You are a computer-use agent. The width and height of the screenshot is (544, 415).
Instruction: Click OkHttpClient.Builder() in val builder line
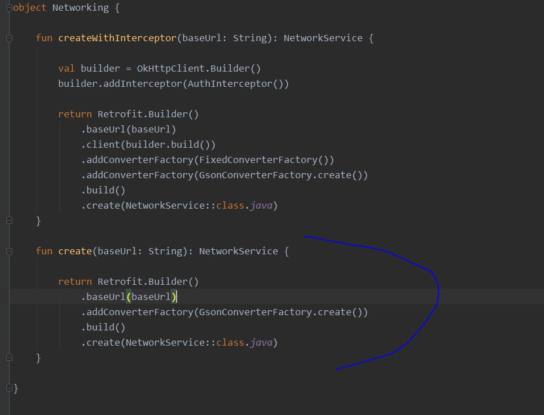click(x=199, y=68)
